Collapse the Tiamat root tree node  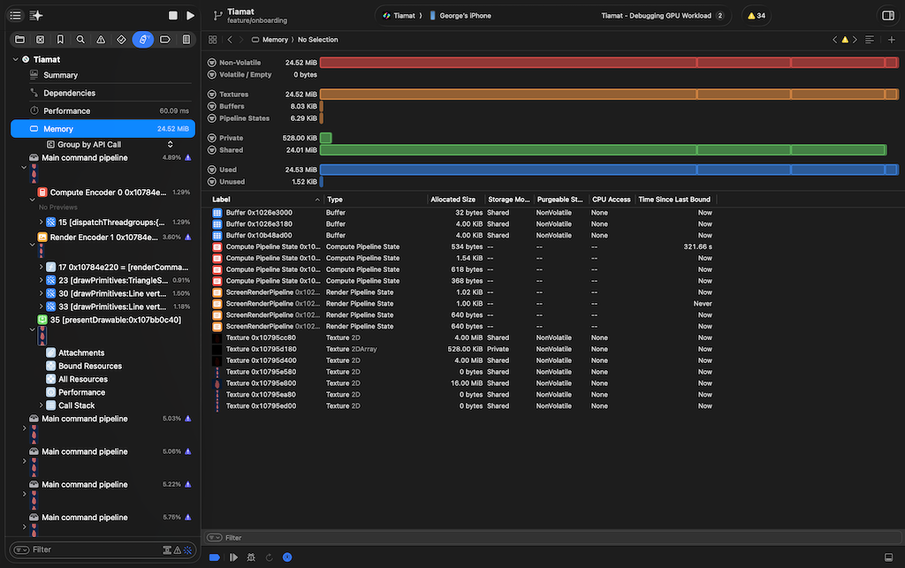coord(15,59)
